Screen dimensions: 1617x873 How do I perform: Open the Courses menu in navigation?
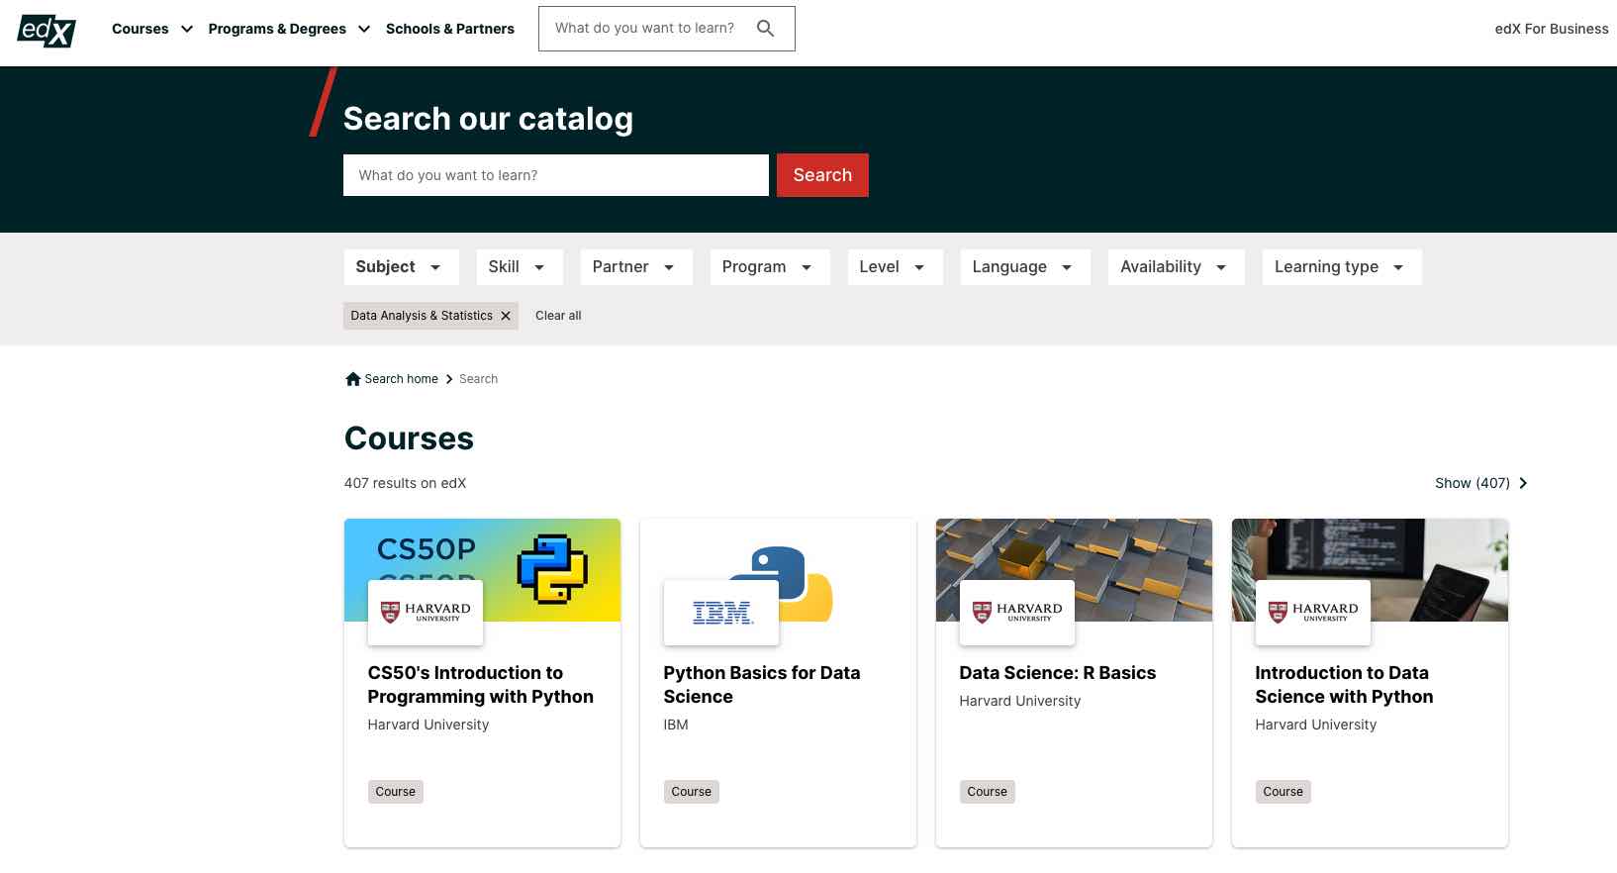tap(151, 29)
